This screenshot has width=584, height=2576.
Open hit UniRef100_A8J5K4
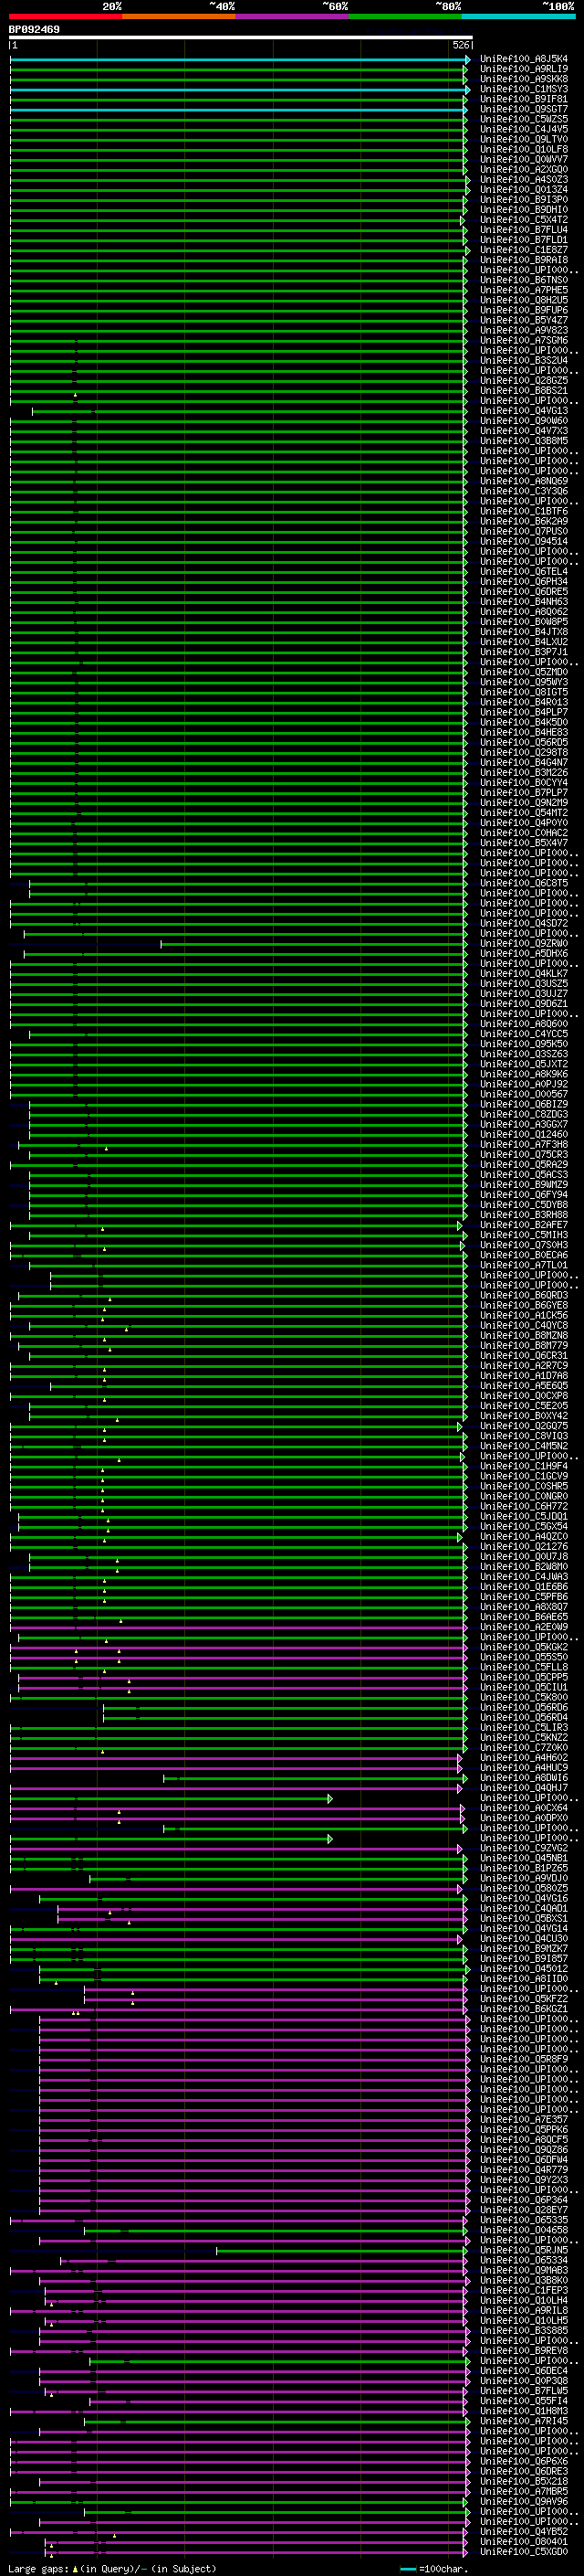point(524,59)
